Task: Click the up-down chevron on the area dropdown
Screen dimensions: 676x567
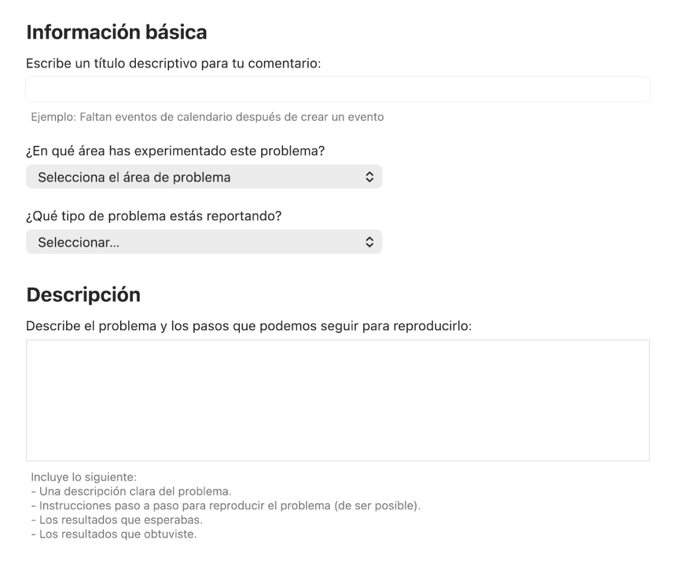Action: click(369, 177)
